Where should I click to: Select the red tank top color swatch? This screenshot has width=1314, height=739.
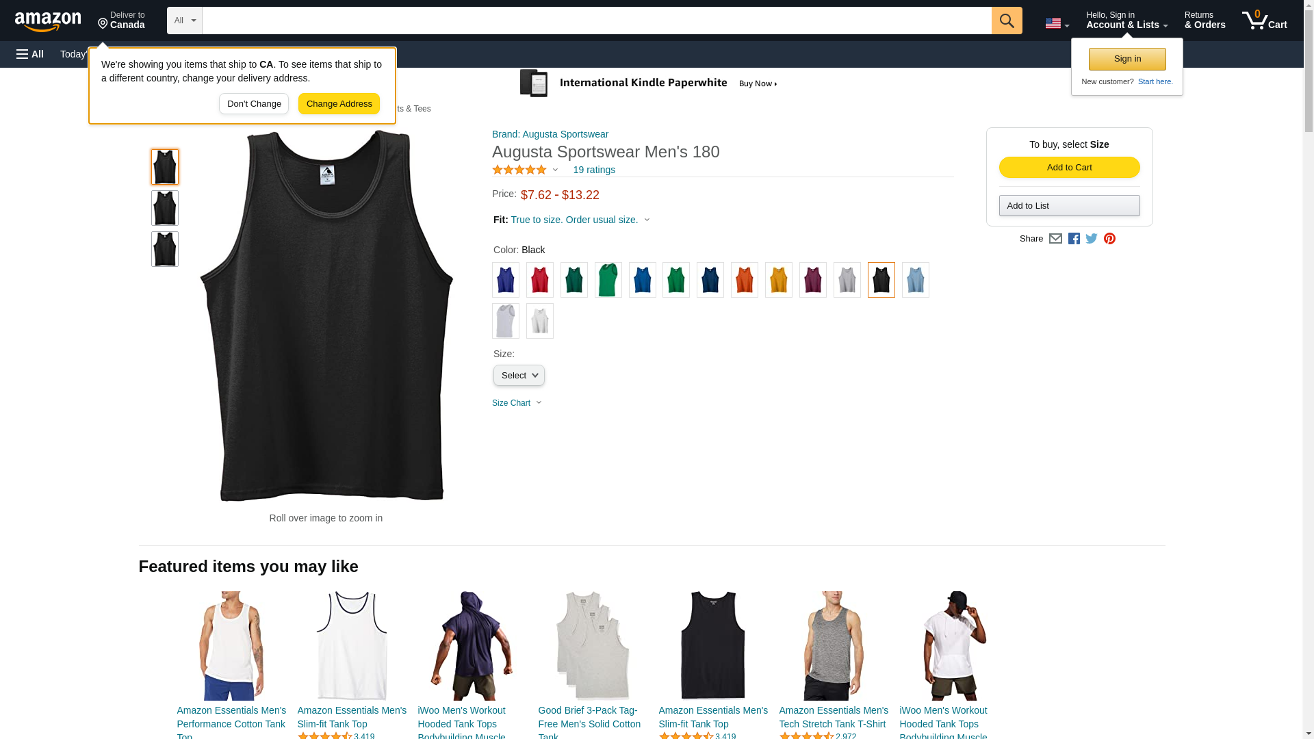click(539, 280)
